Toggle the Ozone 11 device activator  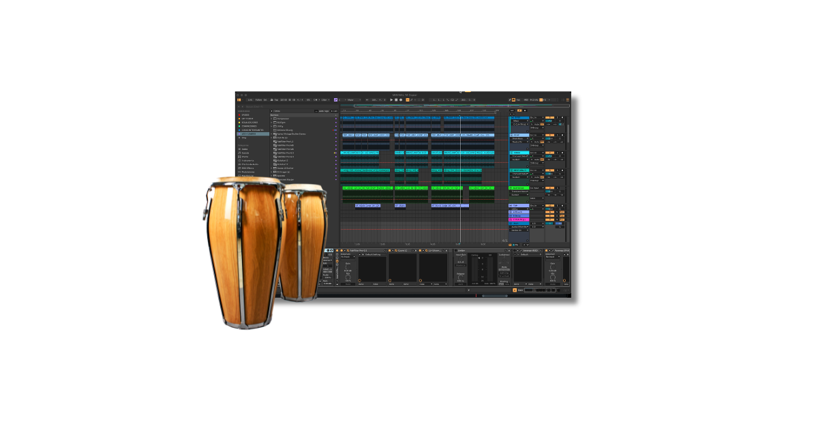coord(389,250)
